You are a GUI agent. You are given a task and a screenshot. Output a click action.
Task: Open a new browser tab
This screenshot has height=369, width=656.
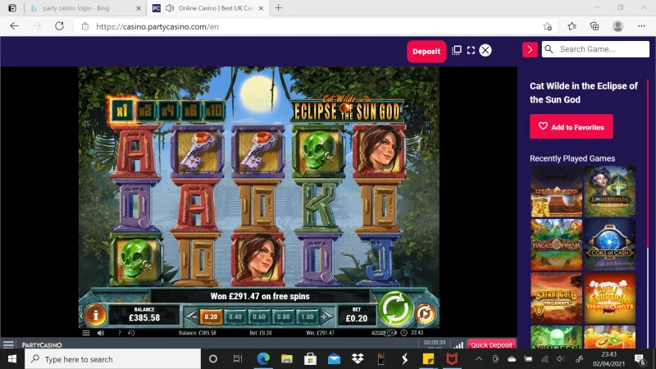click(278, 8)
